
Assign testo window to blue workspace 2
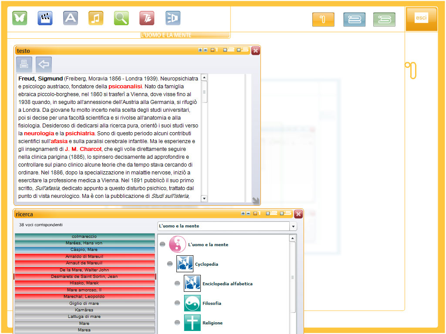point(229,50)
